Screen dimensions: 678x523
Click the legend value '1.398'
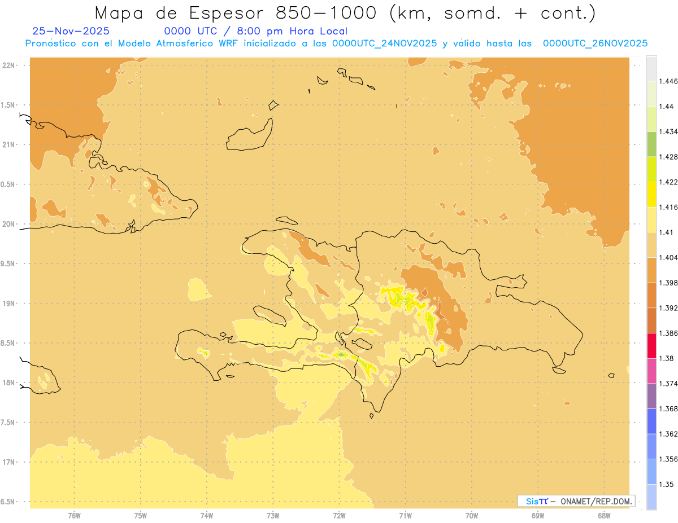tap(668, 283)
